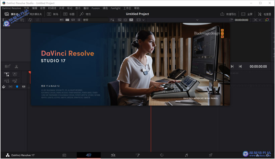Open the 片段 (Clip) menu
275x159 pixels.
pos(62,8)
